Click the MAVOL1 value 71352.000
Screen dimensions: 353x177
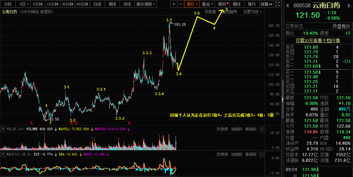[81, 129]
